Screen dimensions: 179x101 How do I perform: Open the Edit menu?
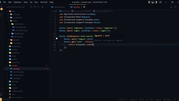tap(10, 2)
